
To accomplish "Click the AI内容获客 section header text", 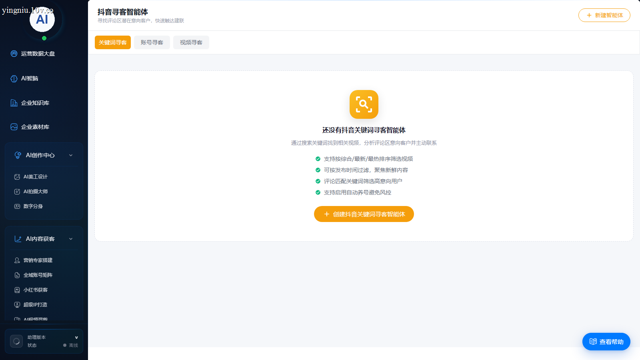I will pos(40,239).
